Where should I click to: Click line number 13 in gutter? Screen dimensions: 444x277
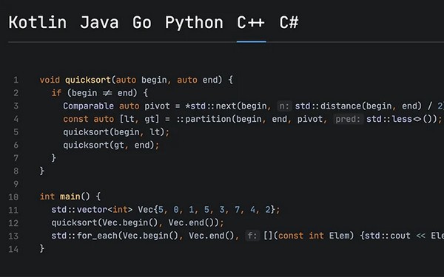[x=13, y=236]
